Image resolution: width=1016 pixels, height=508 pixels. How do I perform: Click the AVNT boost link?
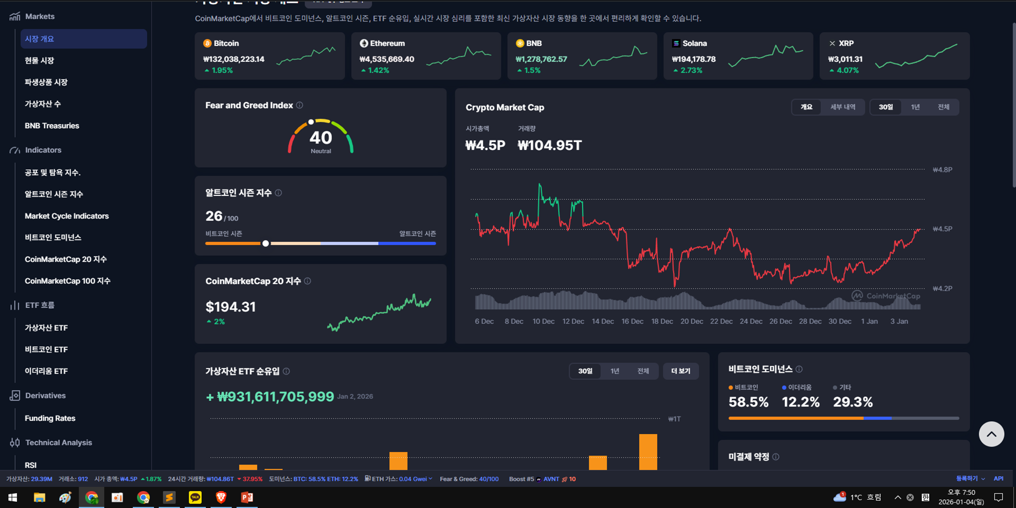551,479
